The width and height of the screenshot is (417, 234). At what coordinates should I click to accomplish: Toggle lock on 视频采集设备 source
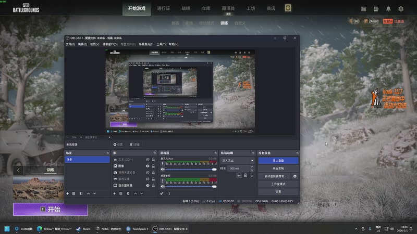coord(153,173)
